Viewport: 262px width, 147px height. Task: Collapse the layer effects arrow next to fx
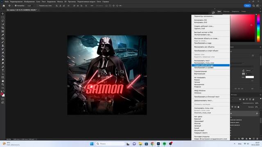pos(259,114)
